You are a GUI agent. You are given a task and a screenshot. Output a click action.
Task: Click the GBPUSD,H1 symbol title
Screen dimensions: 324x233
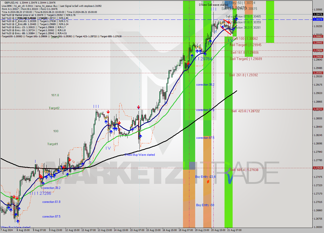click(11, 2)
